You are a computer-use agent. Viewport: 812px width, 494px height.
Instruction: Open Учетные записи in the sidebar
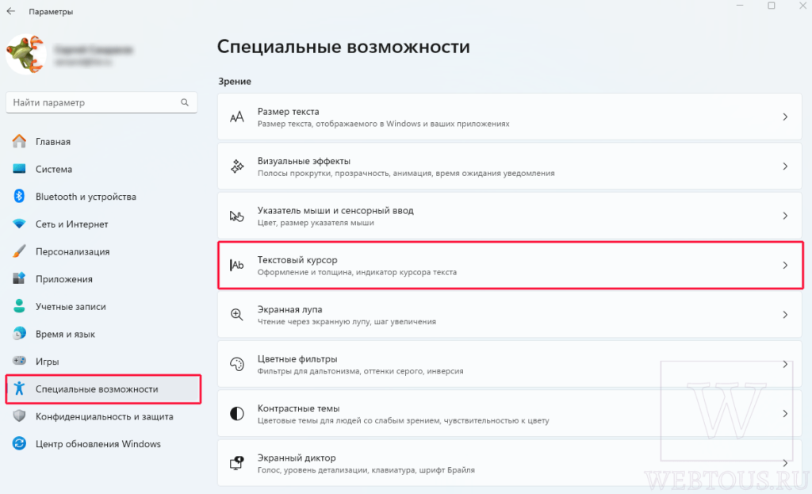click(x=102, y=306)
